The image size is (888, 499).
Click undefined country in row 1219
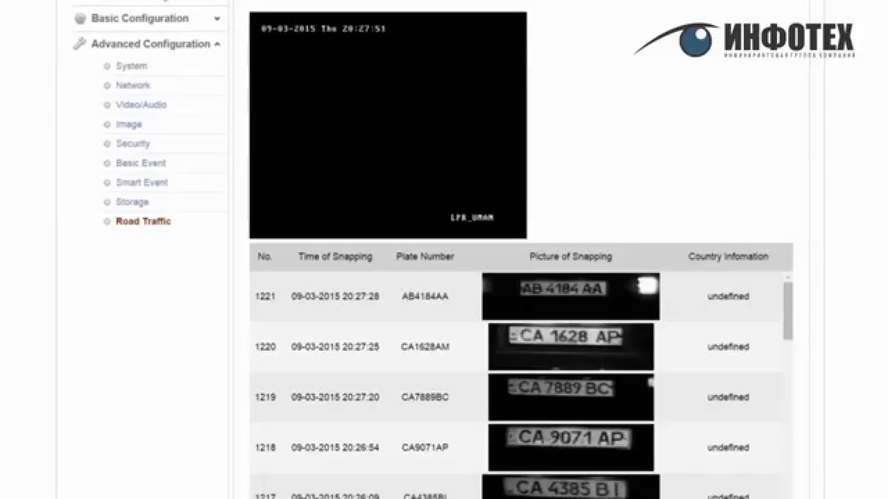[x=728, y=397]
